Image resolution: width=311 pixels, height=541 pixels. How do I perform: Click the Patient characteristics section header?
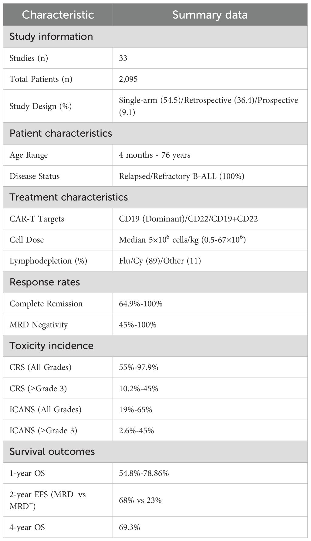click(61, 133)
